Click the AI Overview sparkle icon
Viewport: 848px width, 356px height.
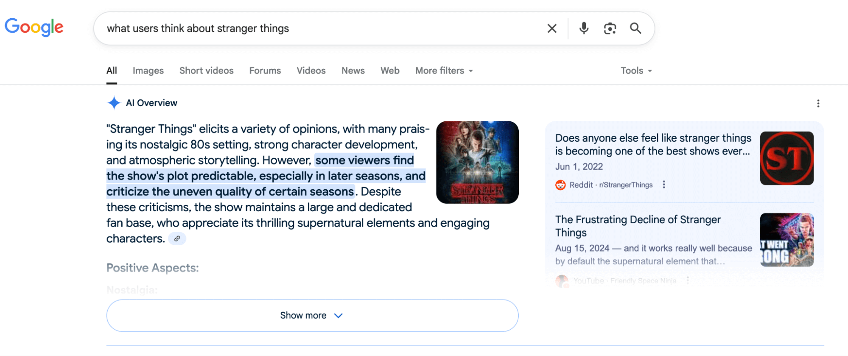(x=114, y=103)
